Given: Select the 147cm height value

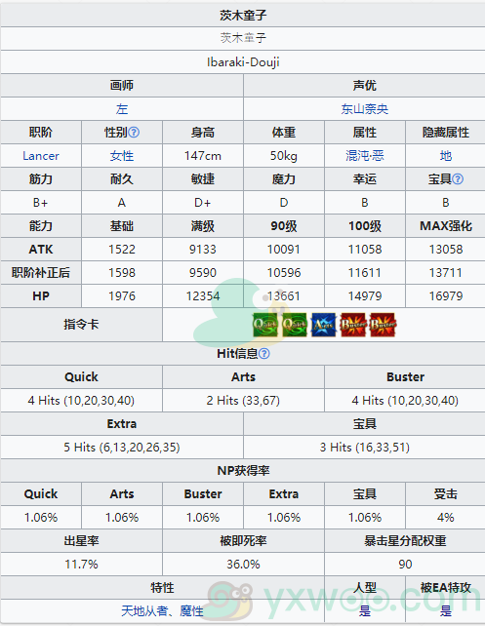Looking at the screenshot, I should tap(203, 156).
